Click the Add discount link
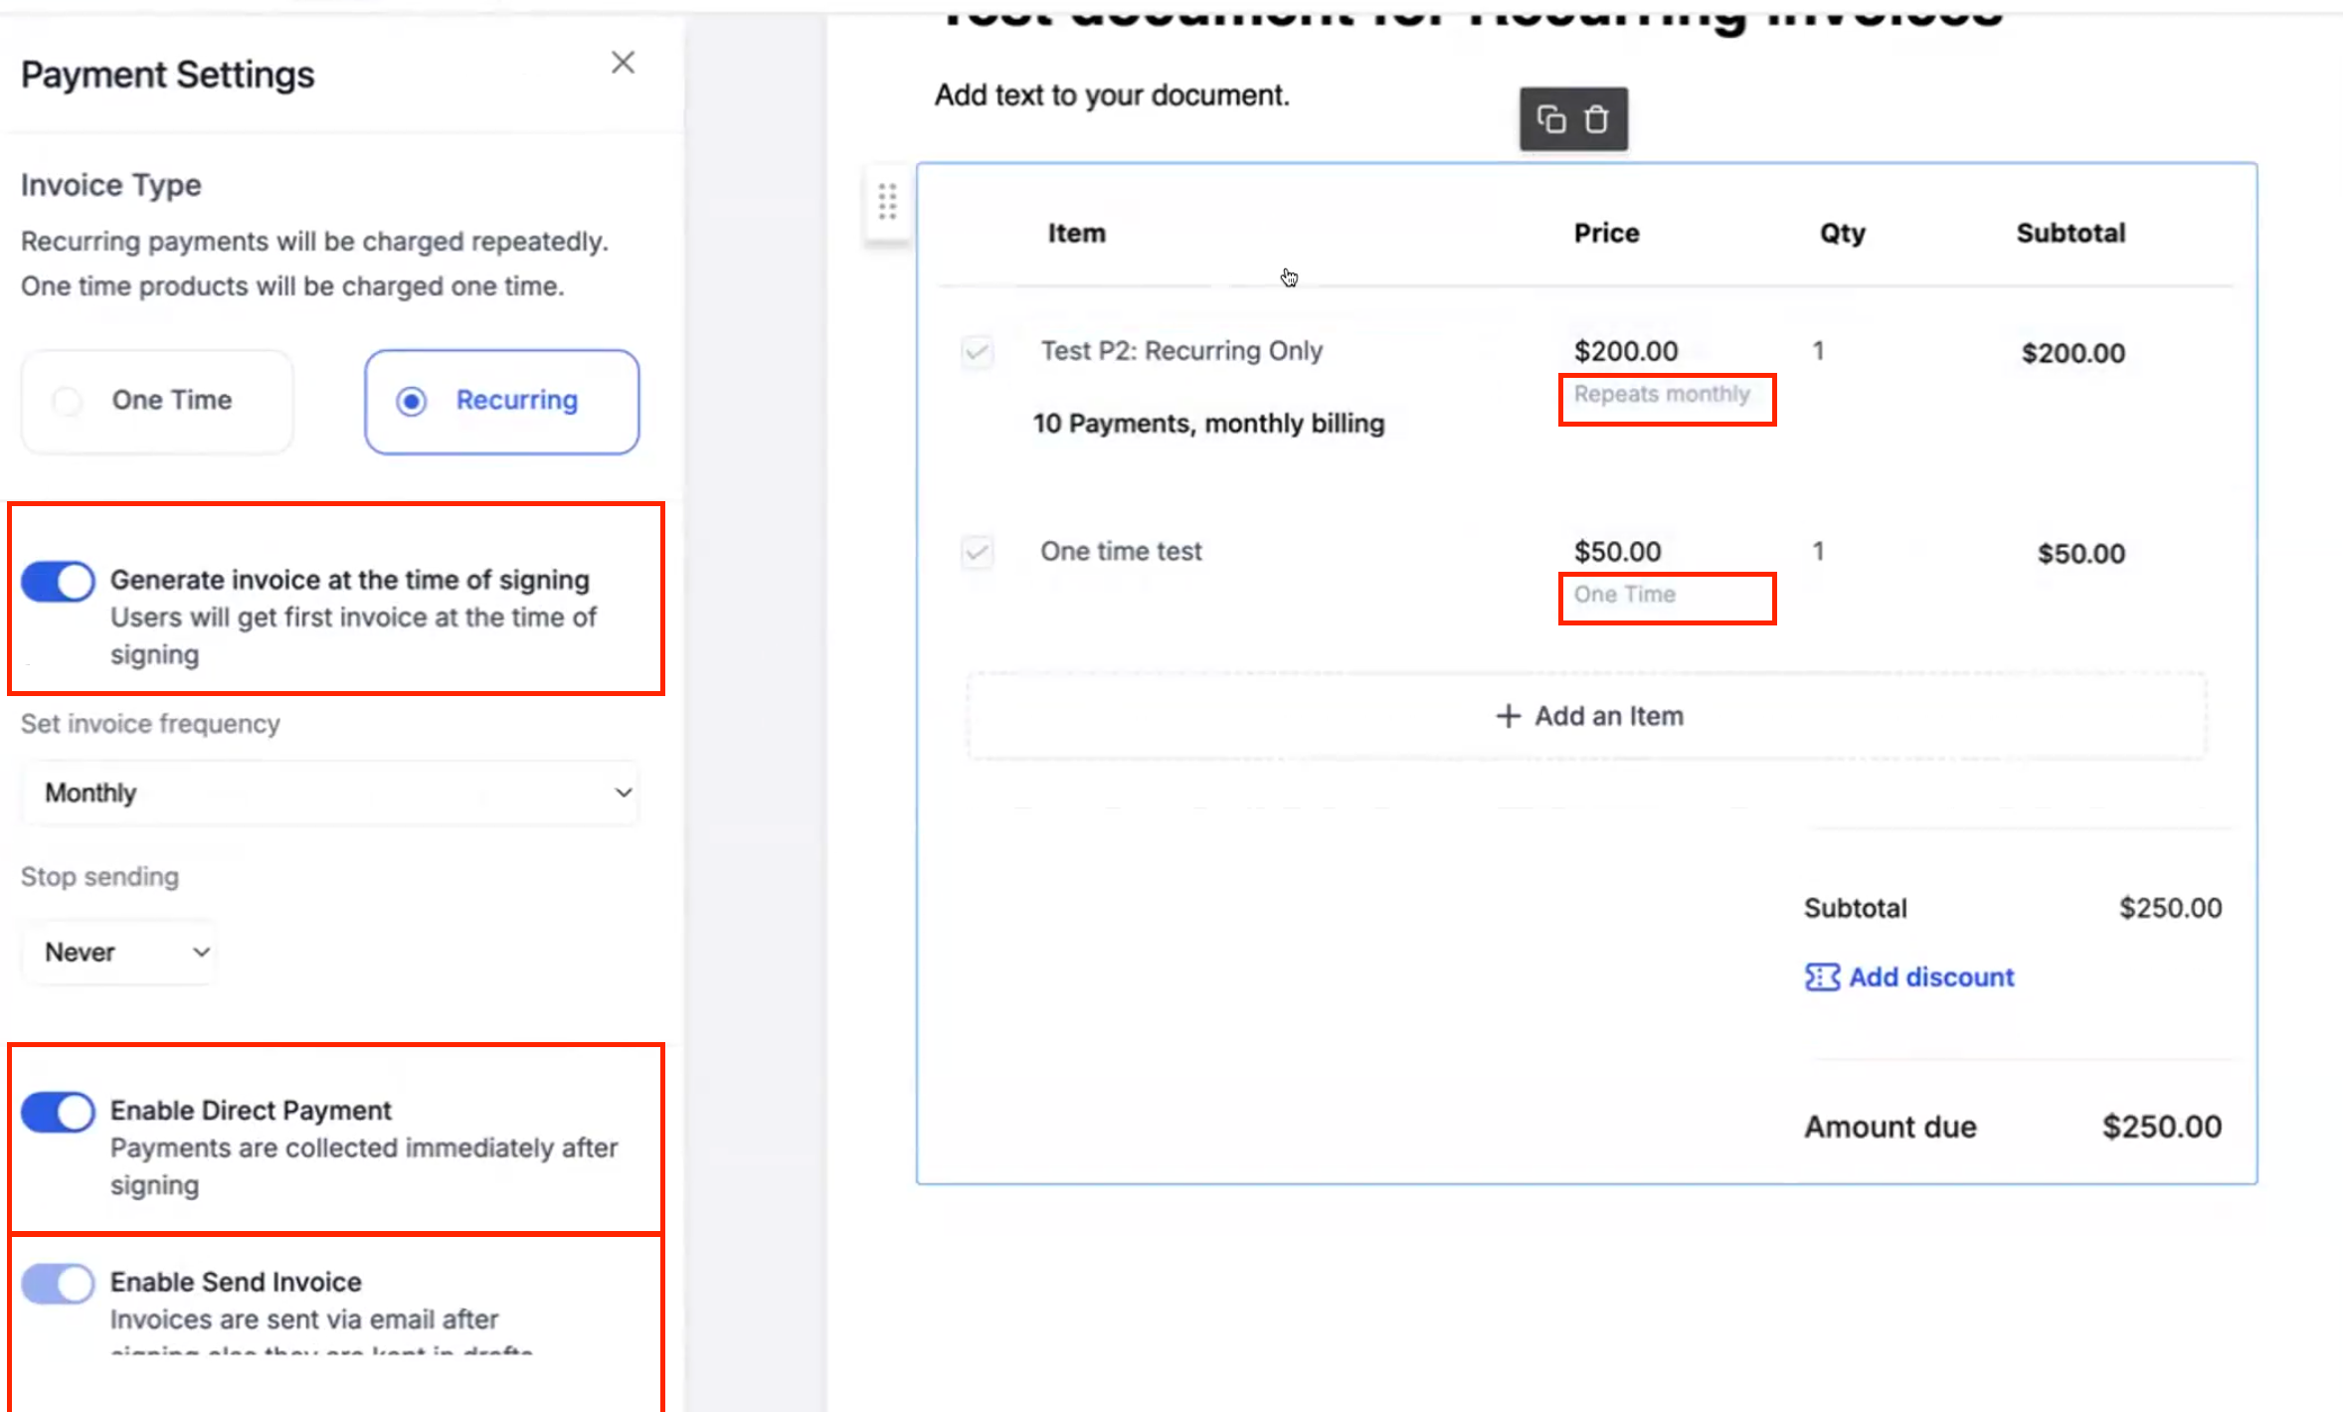 point(1930,977)
